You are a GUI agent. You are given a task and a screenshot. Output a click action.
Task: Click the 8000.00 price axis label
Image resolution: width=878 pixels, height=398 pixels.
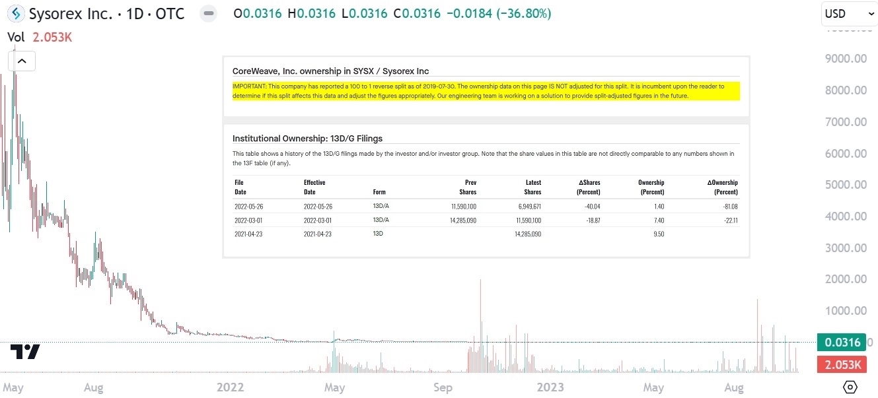(846, 90)
